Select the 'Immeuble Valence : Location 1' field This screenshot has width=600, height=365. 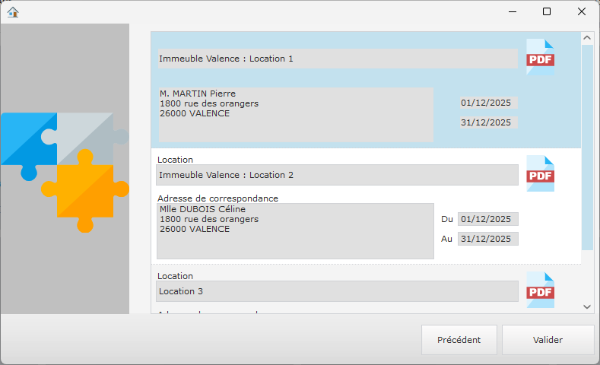pos(337,59)
